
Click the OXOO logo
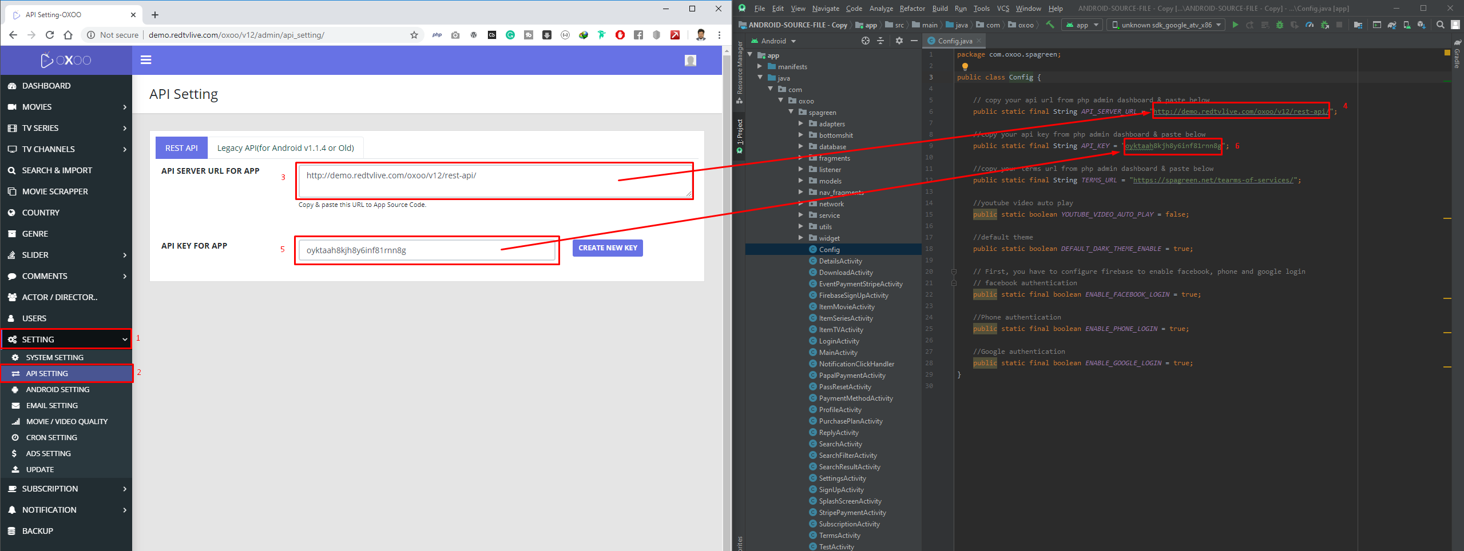[x=66, y=60]
